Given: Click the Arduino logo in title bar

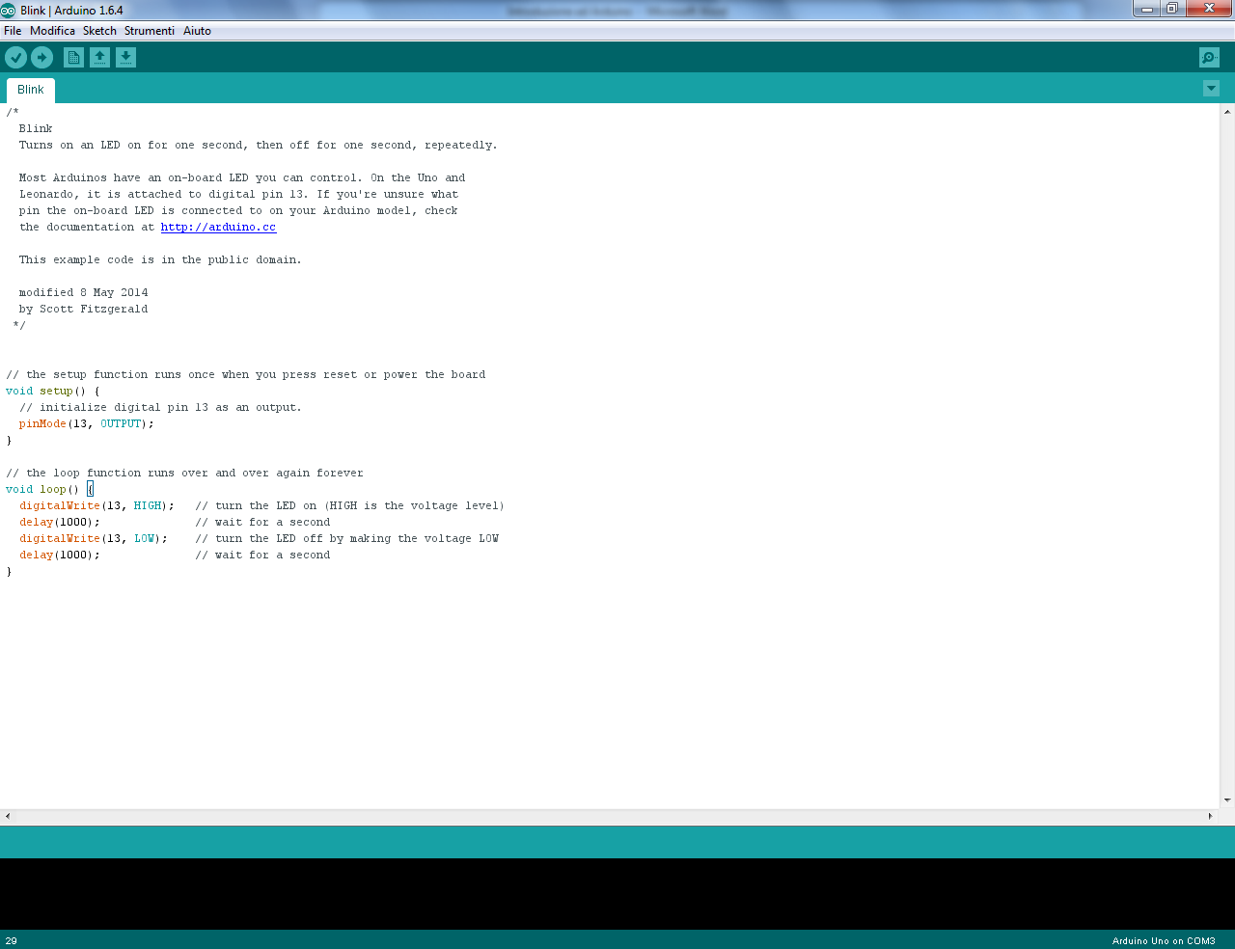Looking at the screenshot, I should click(x=9, y=11).
